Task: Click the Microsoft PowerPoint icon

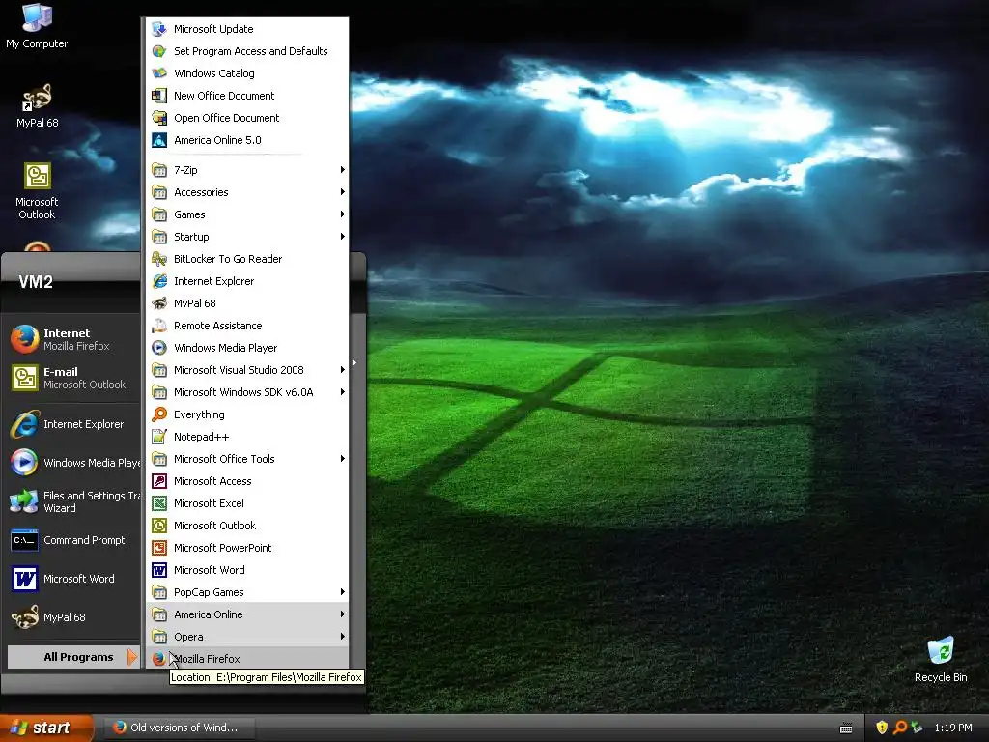Action: pyautogui.click(x=159, y=548)
